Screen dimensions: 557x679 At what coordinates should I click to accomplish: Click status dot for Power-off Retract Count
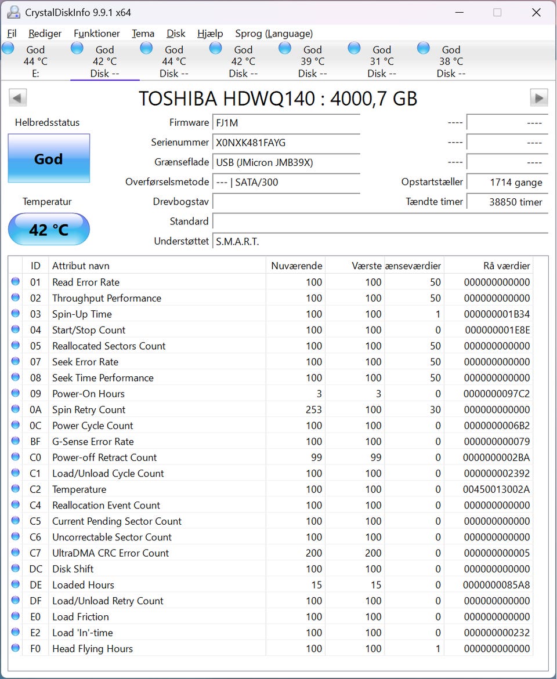pos(16,457)
